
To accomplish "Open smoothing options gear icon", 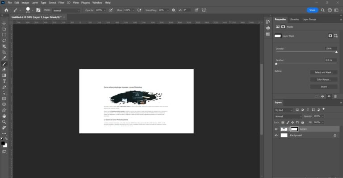I will click(x=173, y=10).
